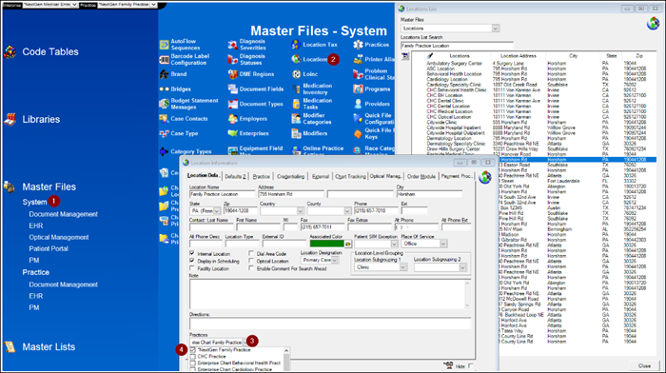Enable Comment For Search Ahead checkbox
The height and width of the screenshot is (373, 666).
(251, 268)
